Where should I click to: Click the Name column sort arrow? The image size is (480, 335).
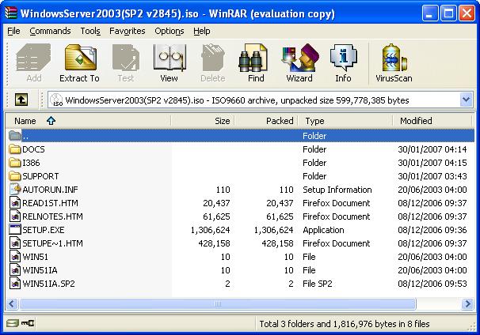click(51, 121)
